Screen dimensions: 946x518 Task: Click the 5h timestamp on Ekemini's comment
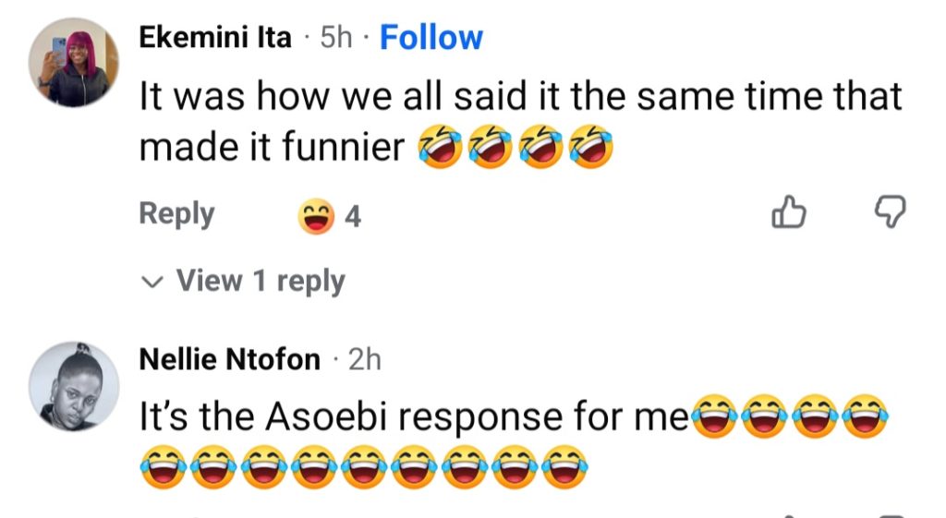(336, 37)
